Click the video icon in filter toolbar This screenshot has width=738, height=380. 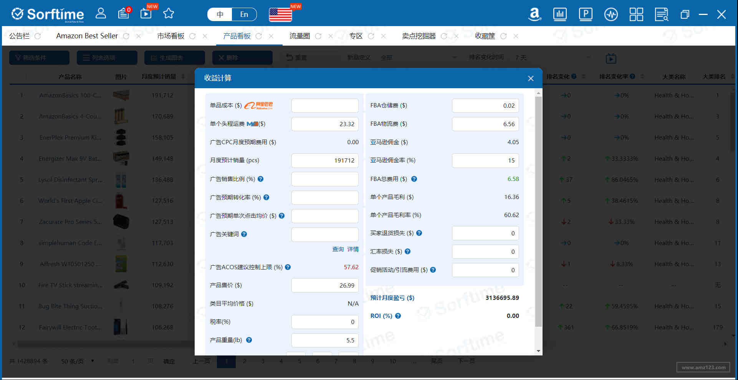tap(611, 58)
